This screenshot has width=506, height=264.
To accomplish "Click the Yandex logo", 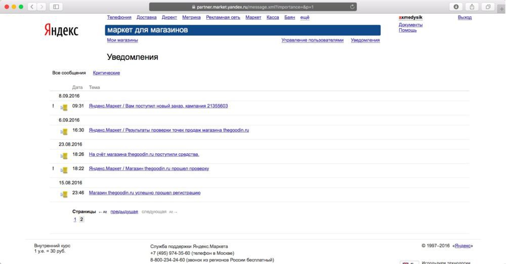I will 61,30.
